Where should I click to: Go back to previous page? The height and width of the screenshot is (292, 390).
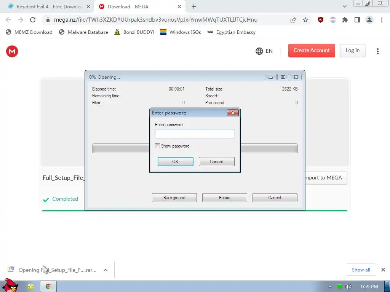(x=8, y=20)
